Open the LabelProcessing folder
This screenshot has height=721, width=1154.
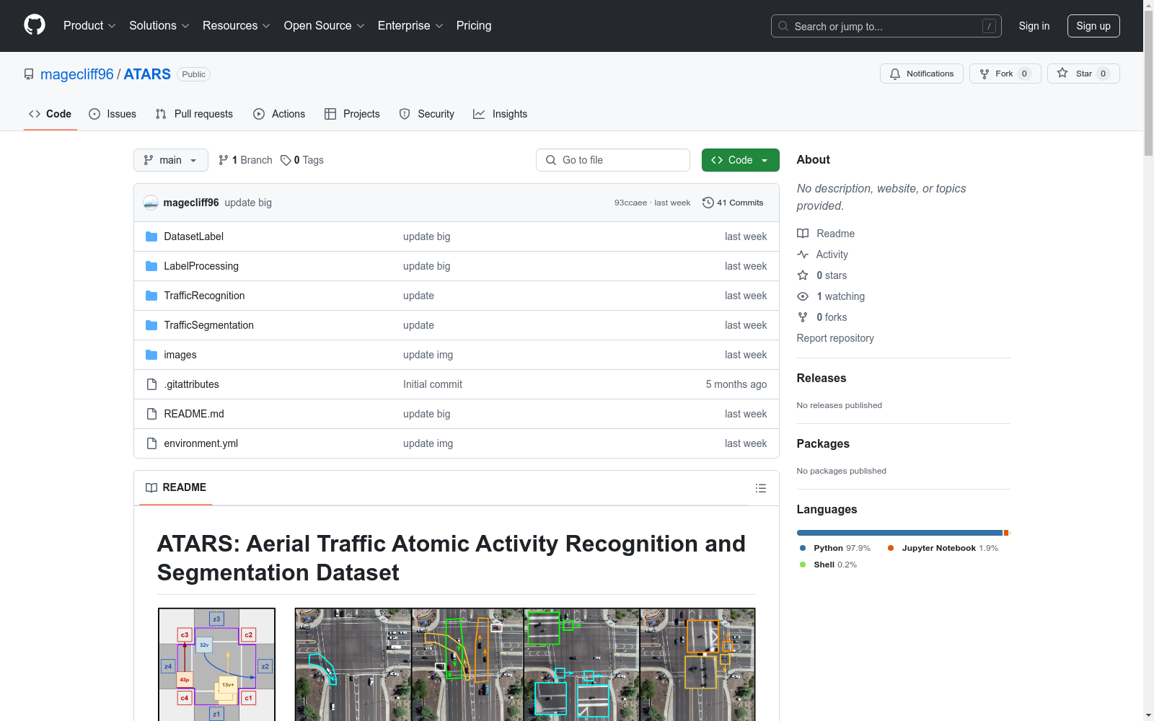201,266
